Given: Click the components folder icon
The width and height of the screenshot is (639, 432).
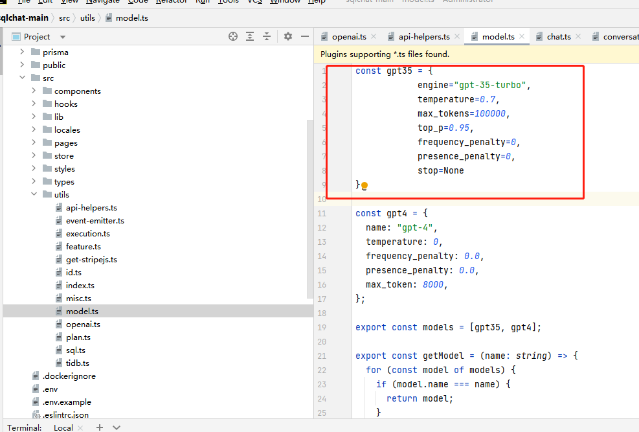Looking at the screenshot, I should click(47, 91).
